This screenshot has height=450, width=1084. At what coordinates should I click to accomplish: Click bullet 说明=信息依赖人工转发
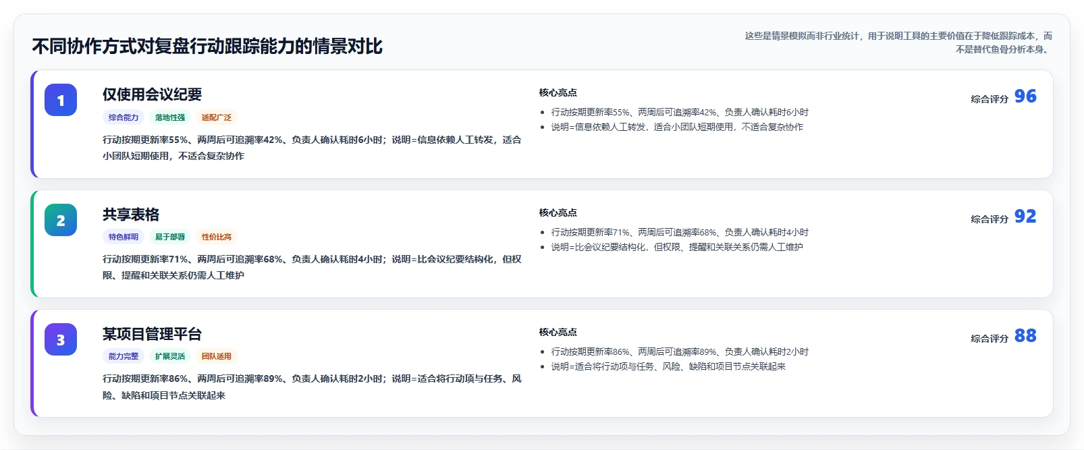click(x=677, y=128)
